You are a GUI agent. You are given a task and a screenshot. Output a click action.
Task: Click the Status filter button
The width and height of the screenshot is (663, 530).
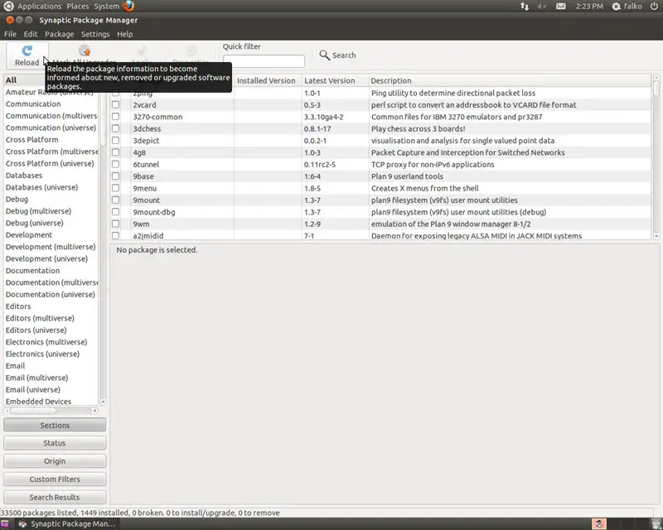pos(55,443)
